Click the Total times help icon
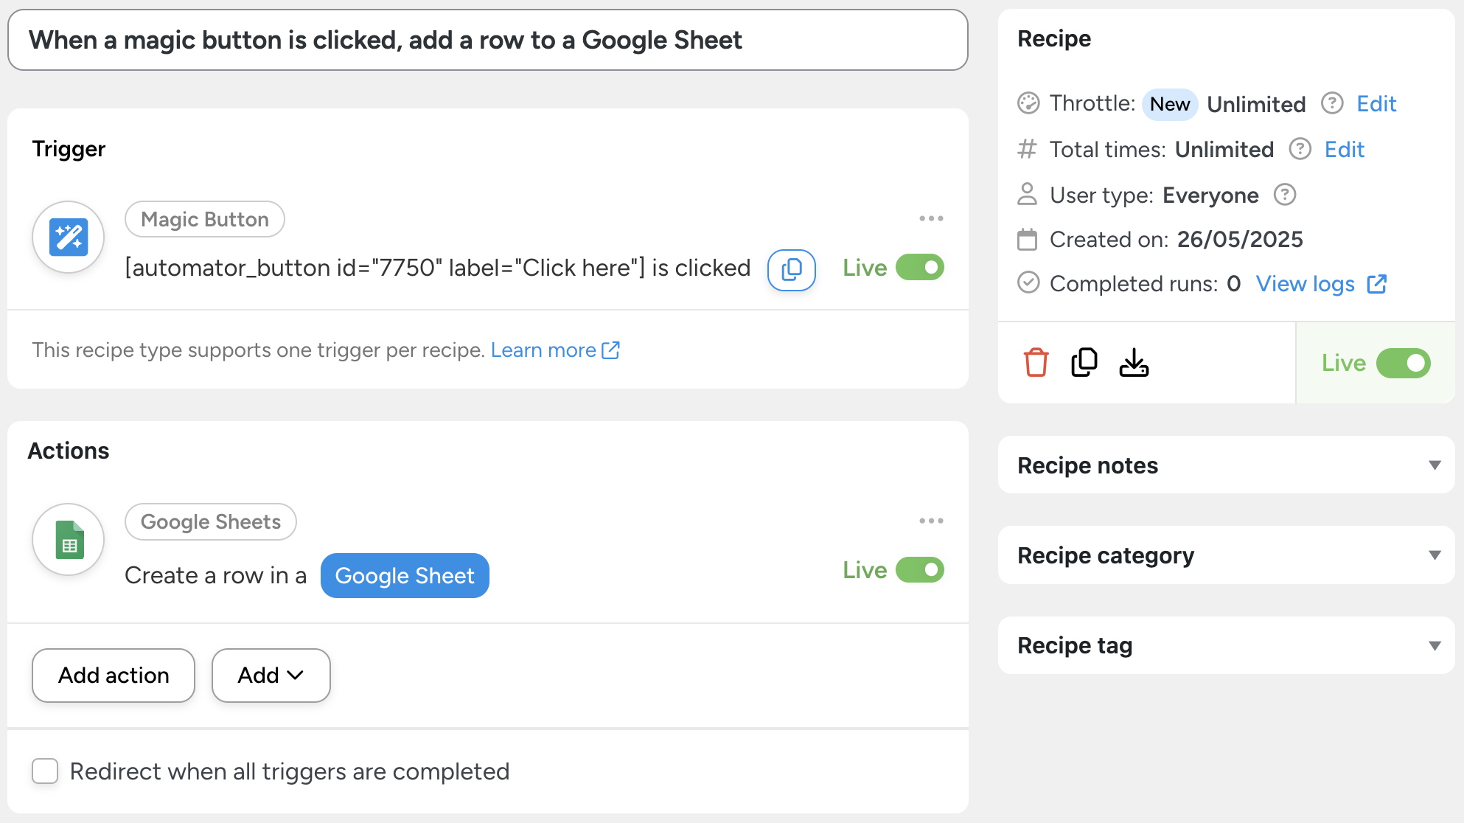 [x=1300, y=149]
